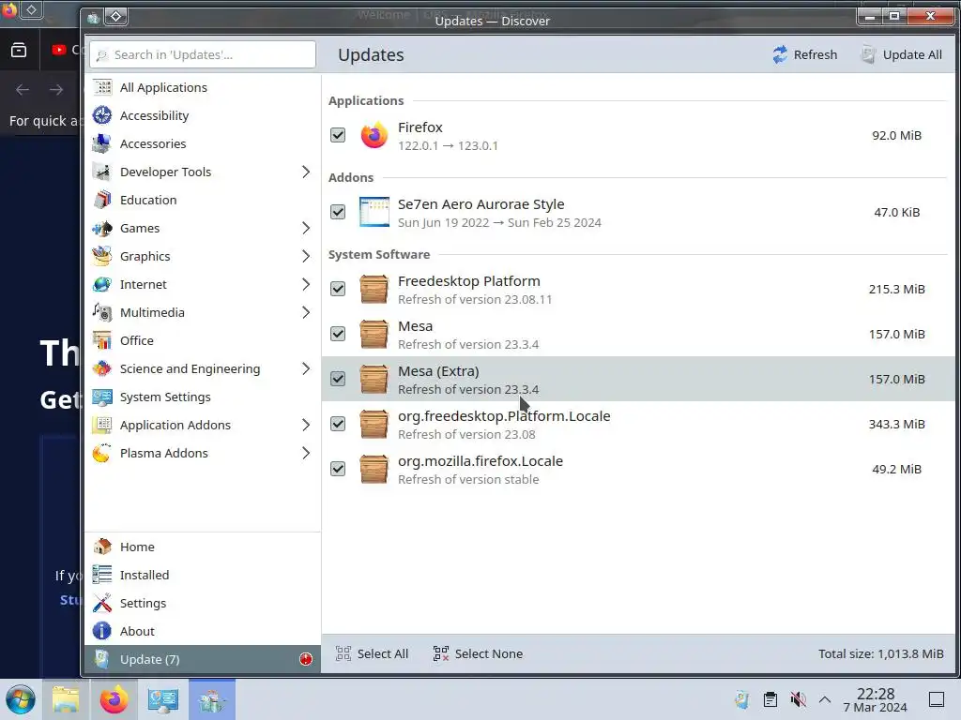Click the Refresh button
This screenshot has width=961, height=720.
[803, 54]
